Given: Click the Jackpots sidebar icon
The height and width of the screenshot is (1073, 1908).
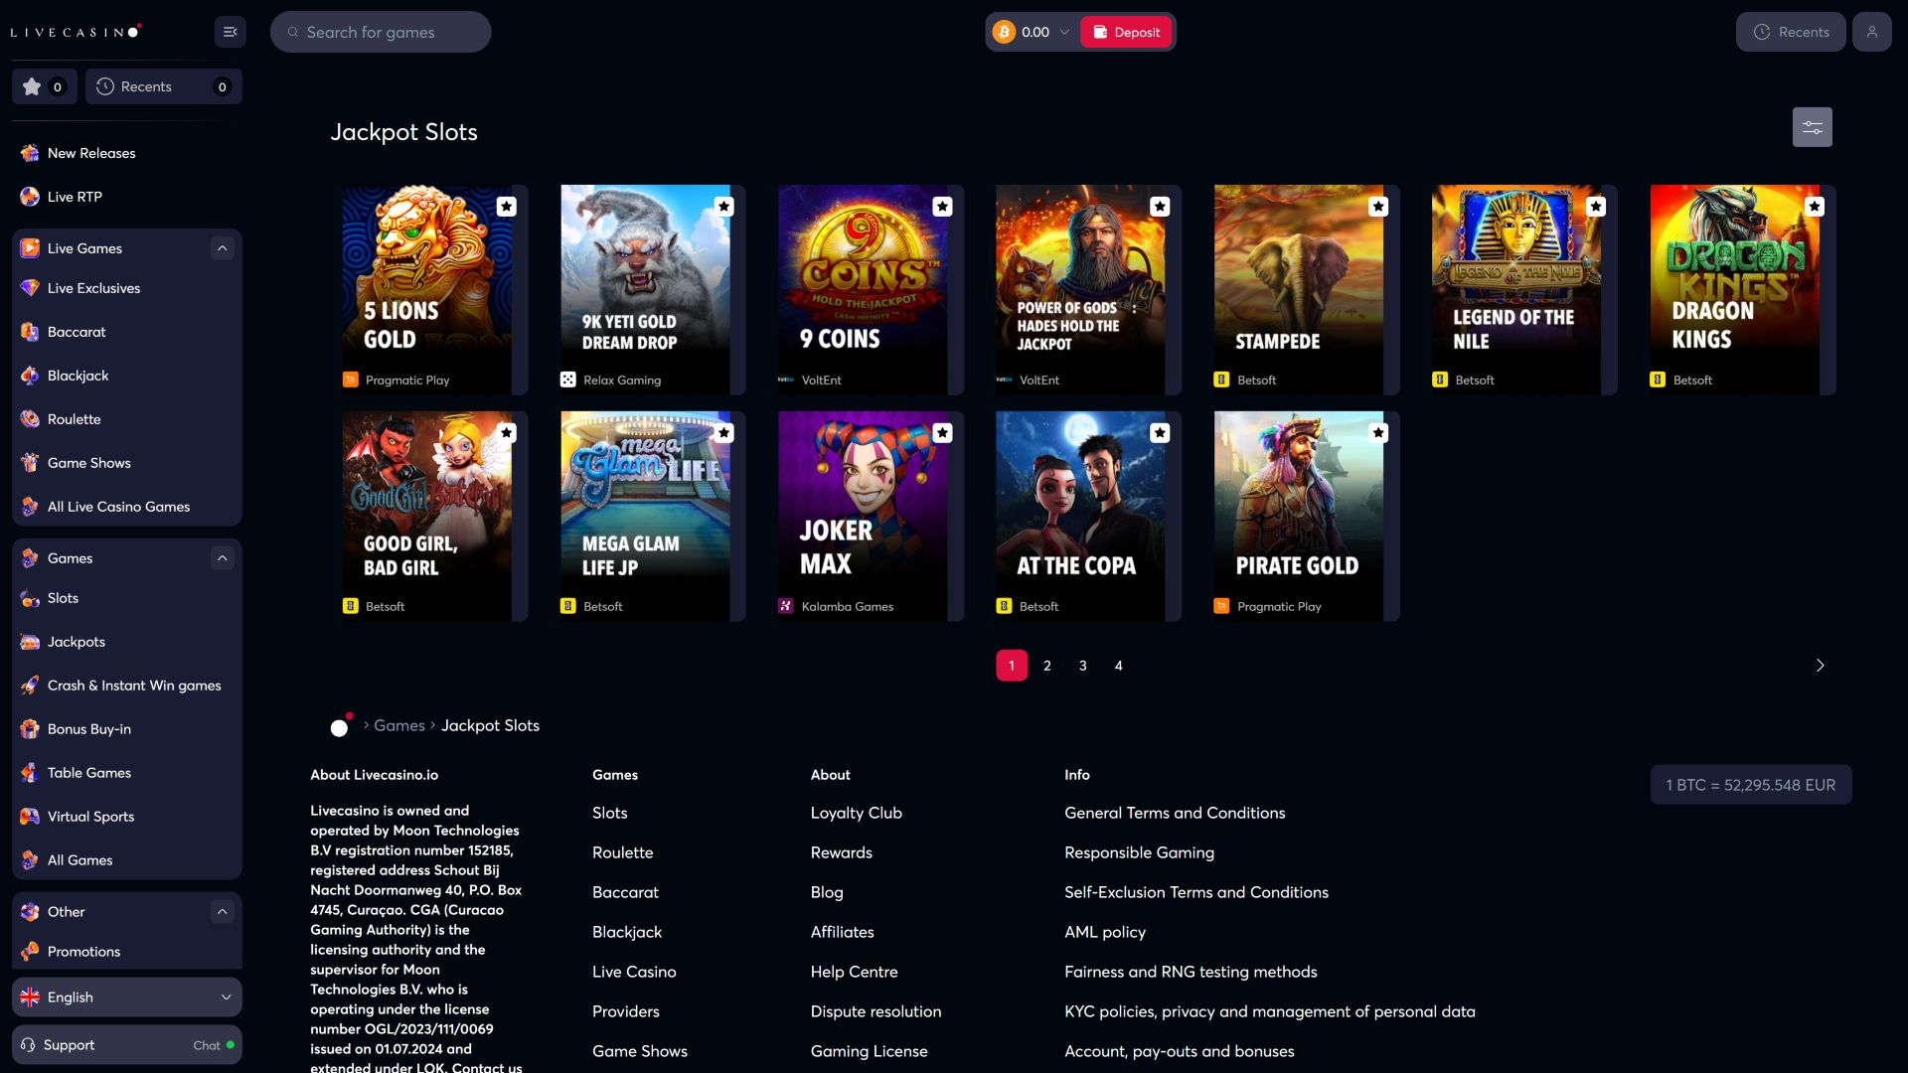Looking at the screenshot, I should click(x=30, y=642).
